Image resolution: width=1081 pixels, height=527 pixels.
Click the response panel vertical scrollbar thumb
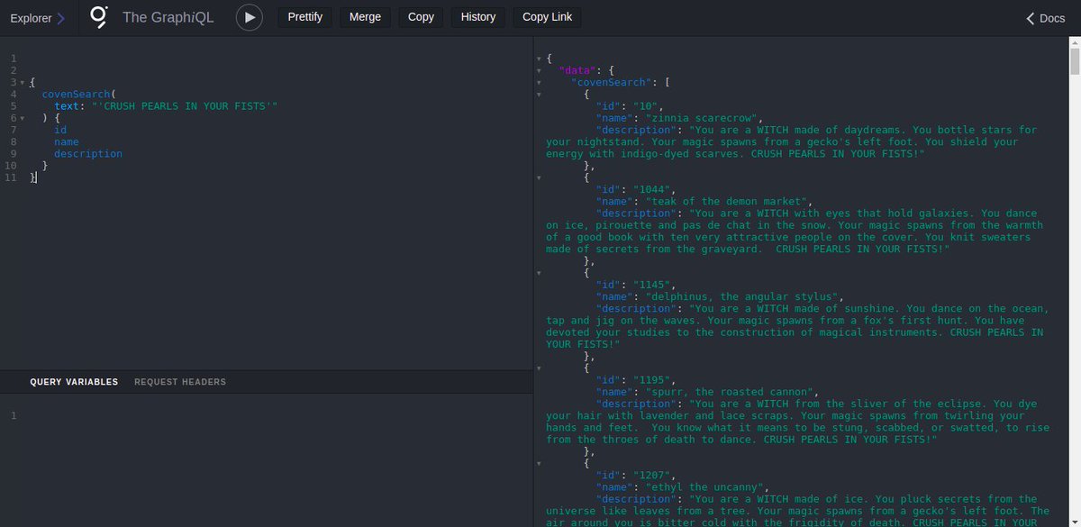pyautogui.click(x=1075, y=60)
